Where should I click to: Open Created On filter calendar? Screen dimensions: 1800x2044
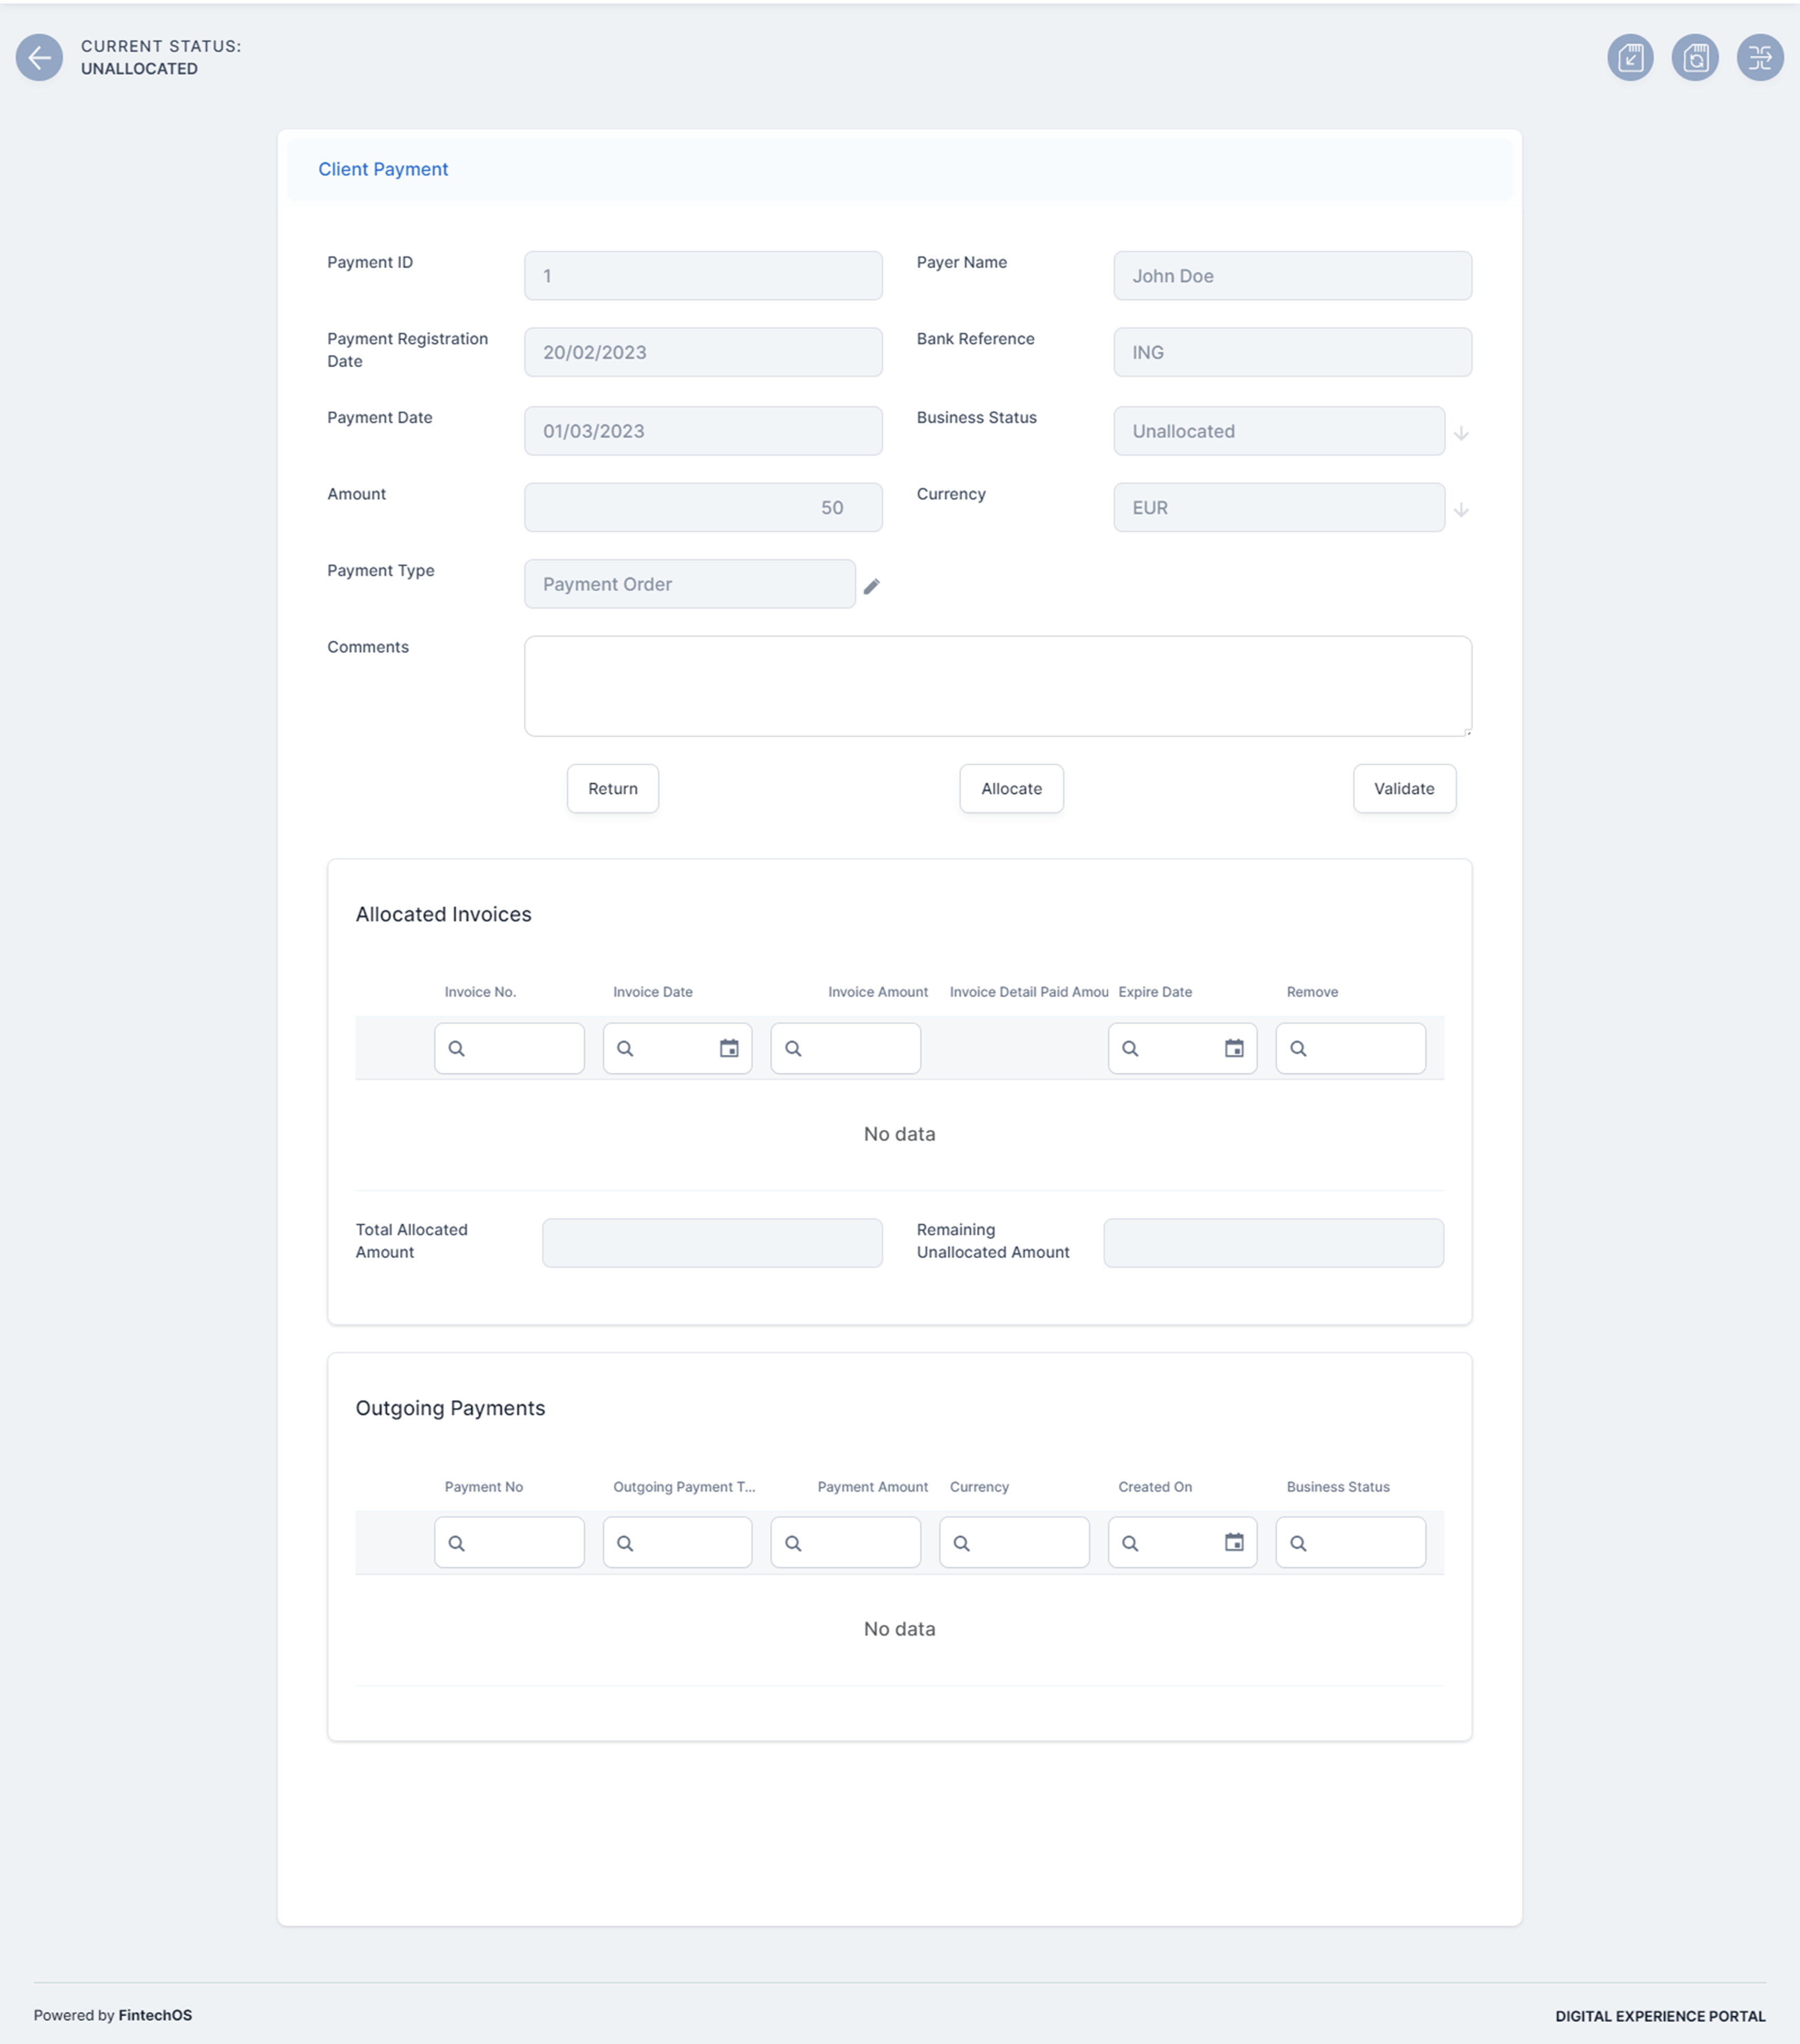click(1234, 1542)
